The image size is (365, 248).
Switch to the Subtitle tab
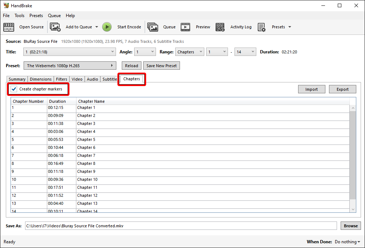[x=109, y=79]
